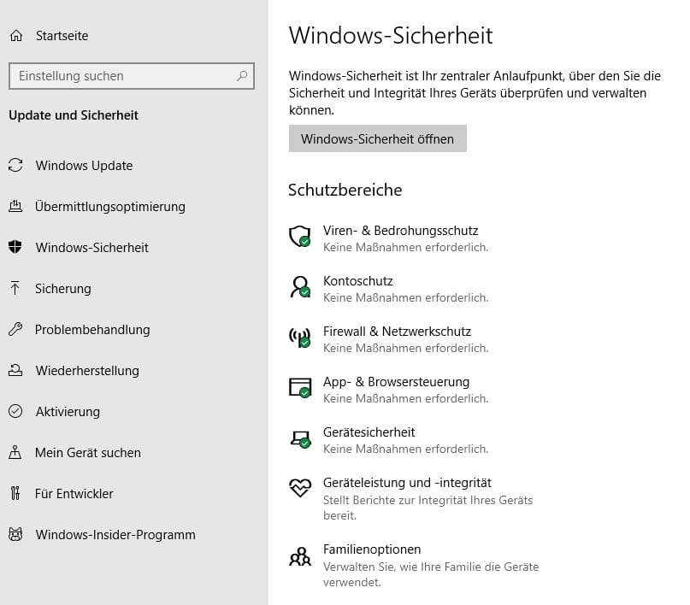The image size is (690, 605).
Task: Open the Wiederherstellung settings page
Action: [x=86, y=371]
